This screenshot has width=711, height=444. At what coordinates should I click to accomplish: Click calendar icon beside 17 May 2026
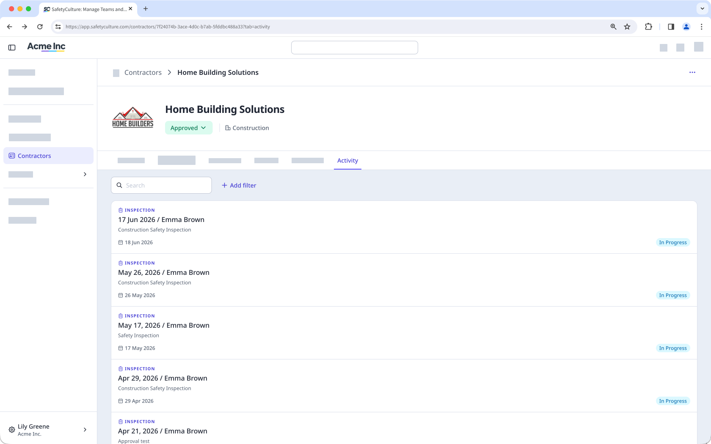[121, 348]
